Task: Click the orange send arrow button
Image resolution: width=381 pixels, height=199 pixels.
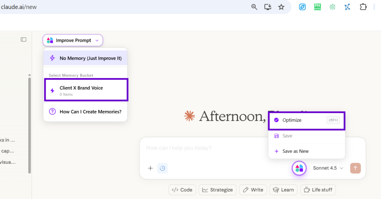Action: [355, 168]
